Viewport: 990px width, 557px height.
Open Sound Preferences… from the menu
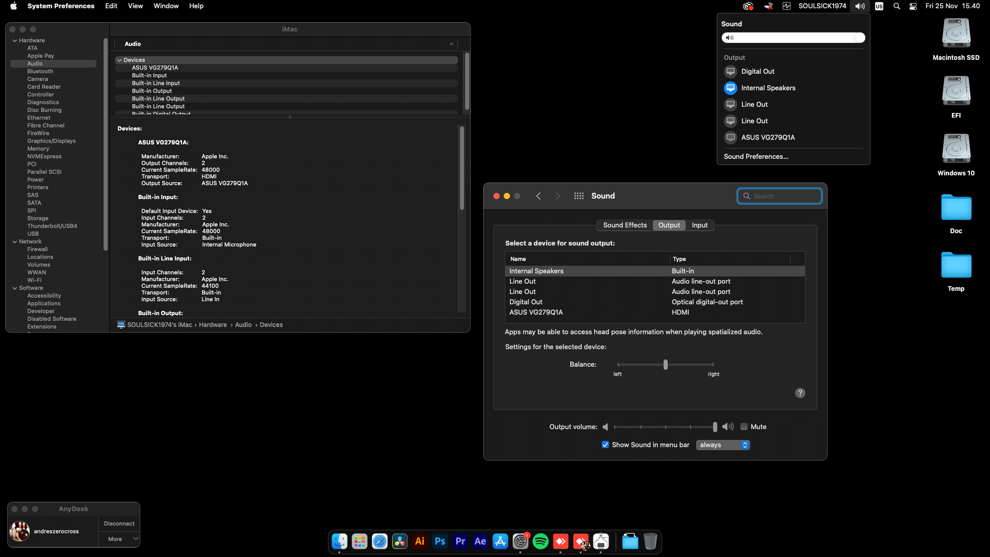756,156
